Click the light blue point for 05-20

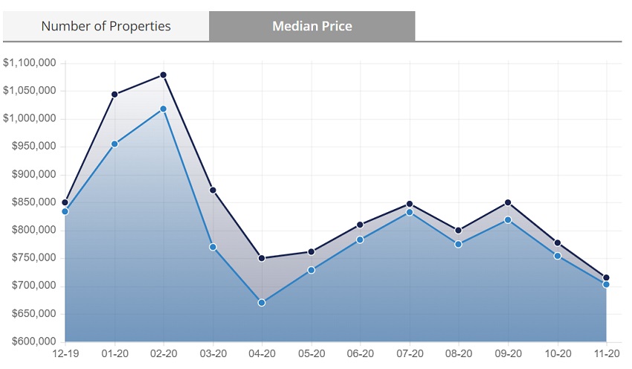311,270
